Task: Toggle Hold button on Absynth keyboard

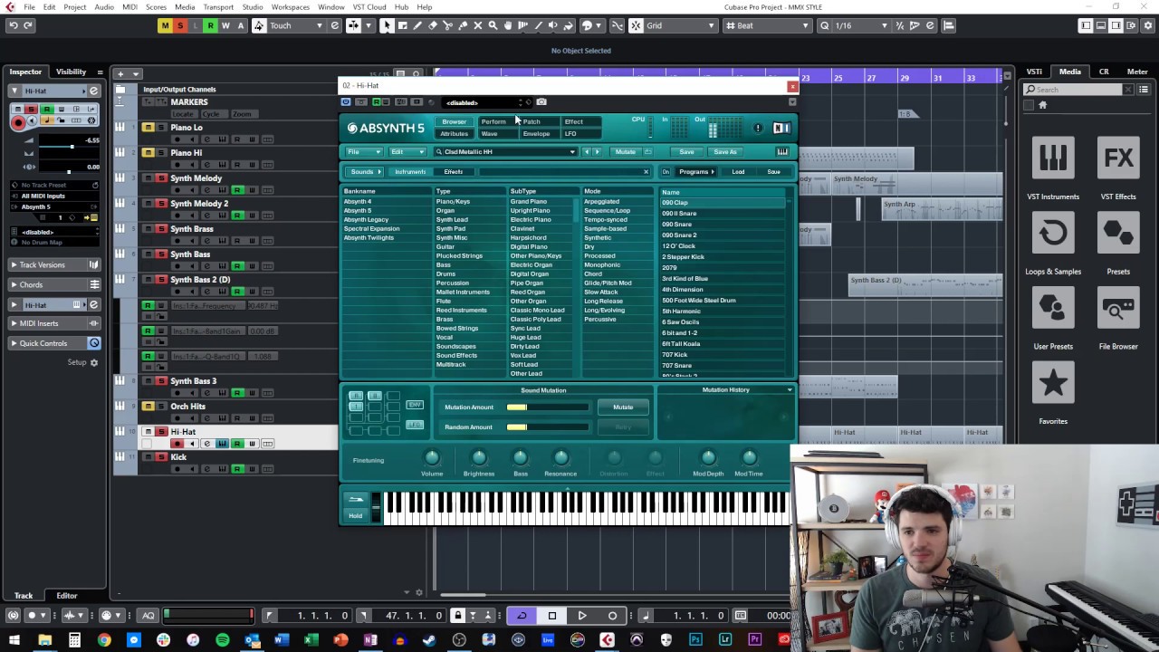Action: click(x=355, y=516)
